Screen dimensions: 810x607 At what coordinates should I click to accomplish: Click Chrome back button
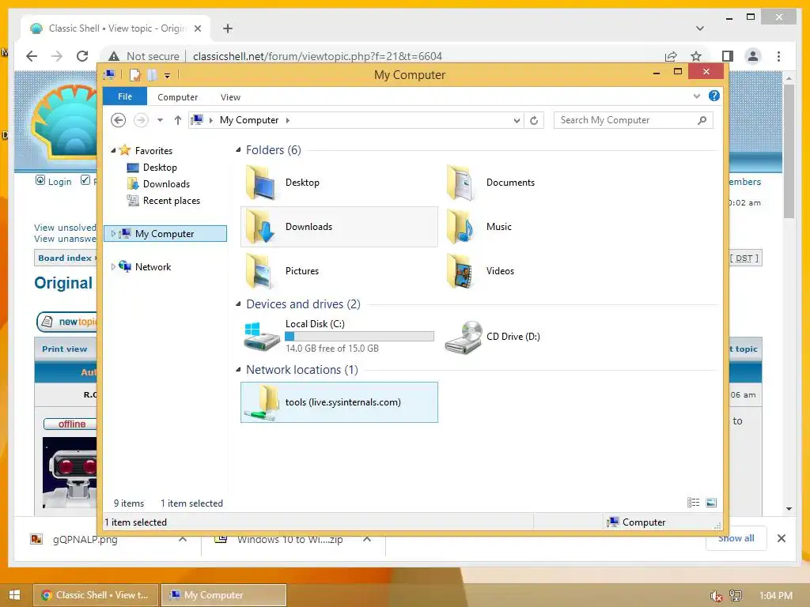pyautogui.click(x=32, y=56)
